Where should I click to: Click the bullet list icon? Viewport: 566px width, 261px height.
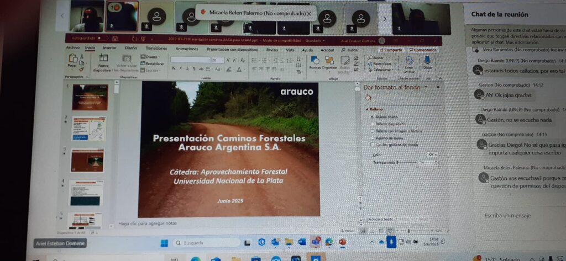[254, 60]
